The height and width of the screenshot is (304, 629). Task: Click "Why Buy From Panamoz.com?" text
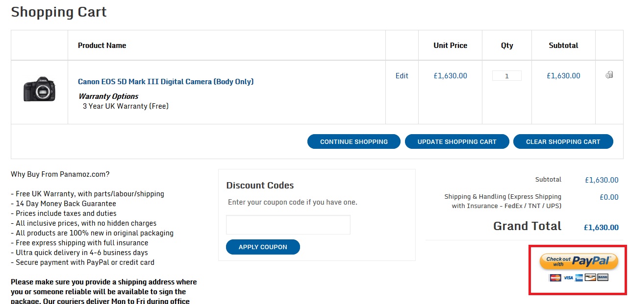coord(60,174)
